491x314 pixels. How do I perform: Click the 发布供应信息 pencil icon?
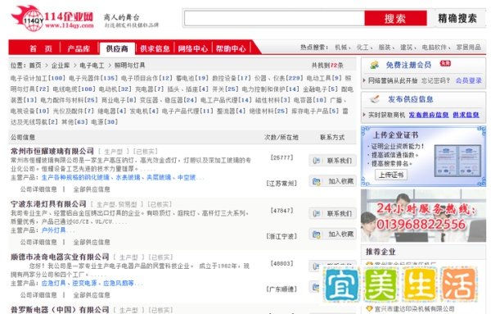pos(375,99)
